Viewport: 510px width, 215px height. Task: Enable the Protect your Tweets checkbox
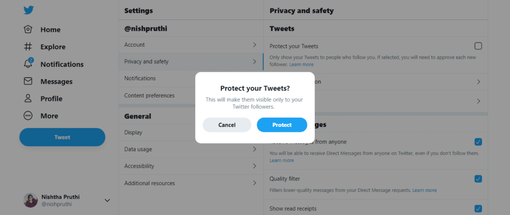coord(478,46)
